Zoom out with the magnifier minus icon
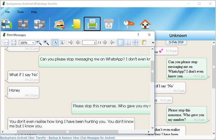The width and height of the screenshot is (216, 140). pos(39,42)
